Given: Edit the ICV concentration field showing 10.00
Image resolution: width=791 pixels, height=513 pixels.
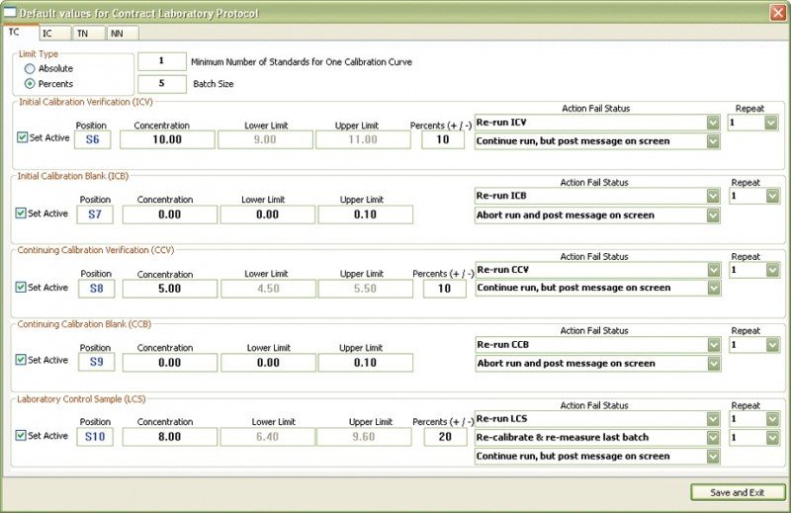Looking at the screenshot, I should pos(167,140).
